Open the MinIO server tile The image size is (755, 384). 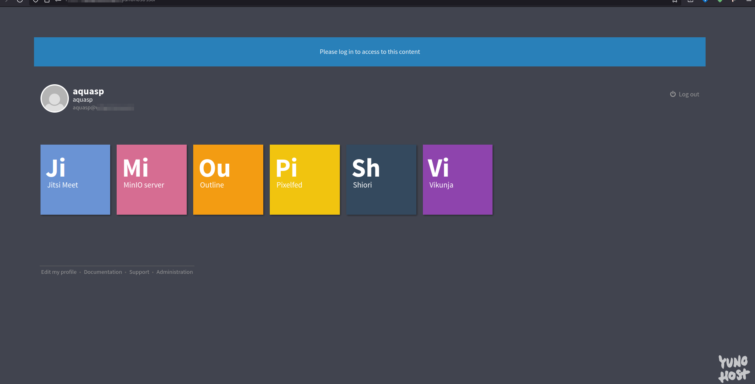151,179
